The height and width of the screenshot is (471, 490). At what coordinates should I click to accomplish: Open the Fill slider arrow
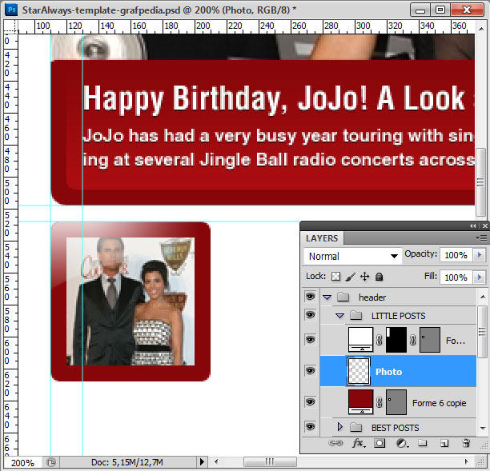tap(480, 277)
